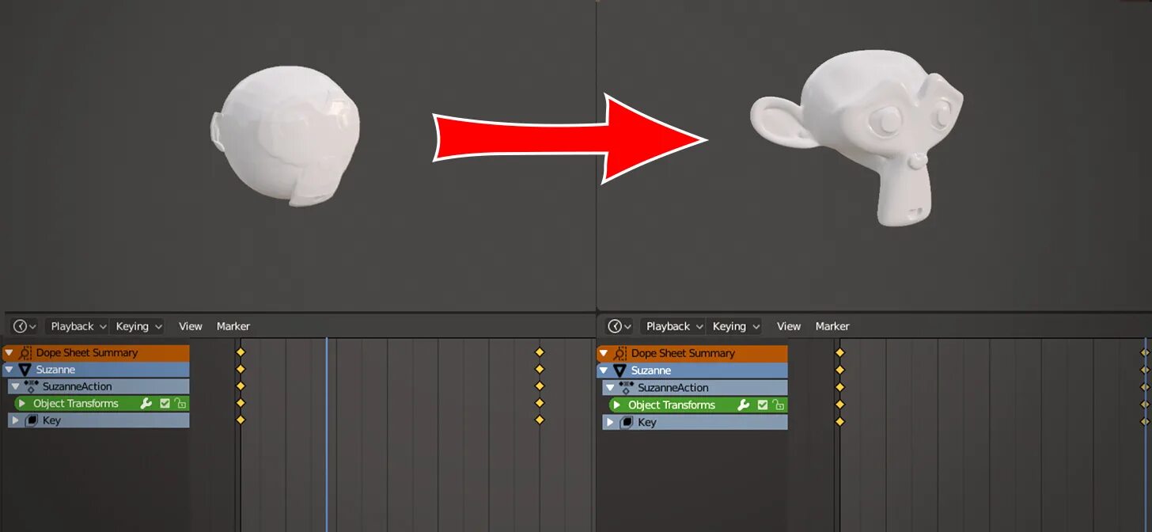Screen dimensions: 1152x532
Task: Select squashed monkey head in left viewport
Action: [x=285, y=136]
